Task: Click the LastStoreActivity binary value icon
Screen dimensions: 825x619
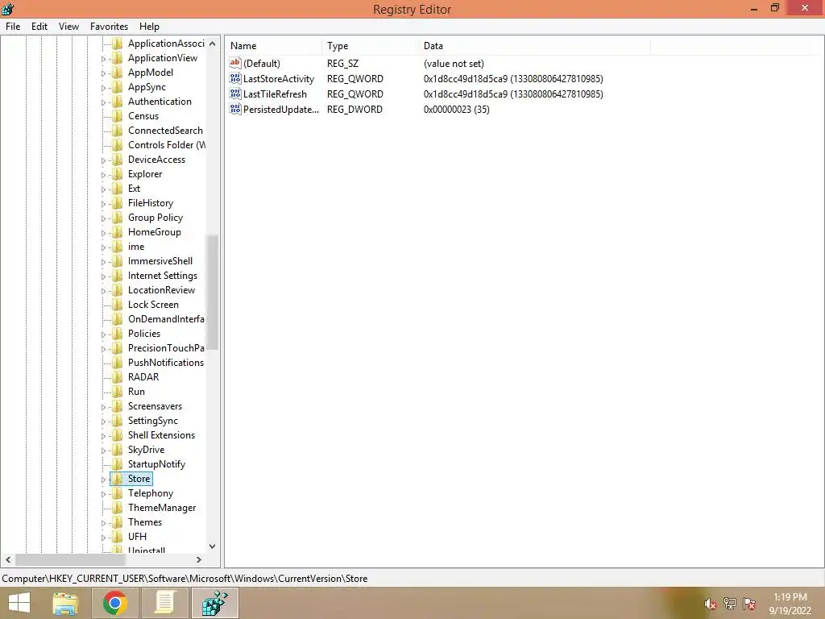Action: click(235, 78)
